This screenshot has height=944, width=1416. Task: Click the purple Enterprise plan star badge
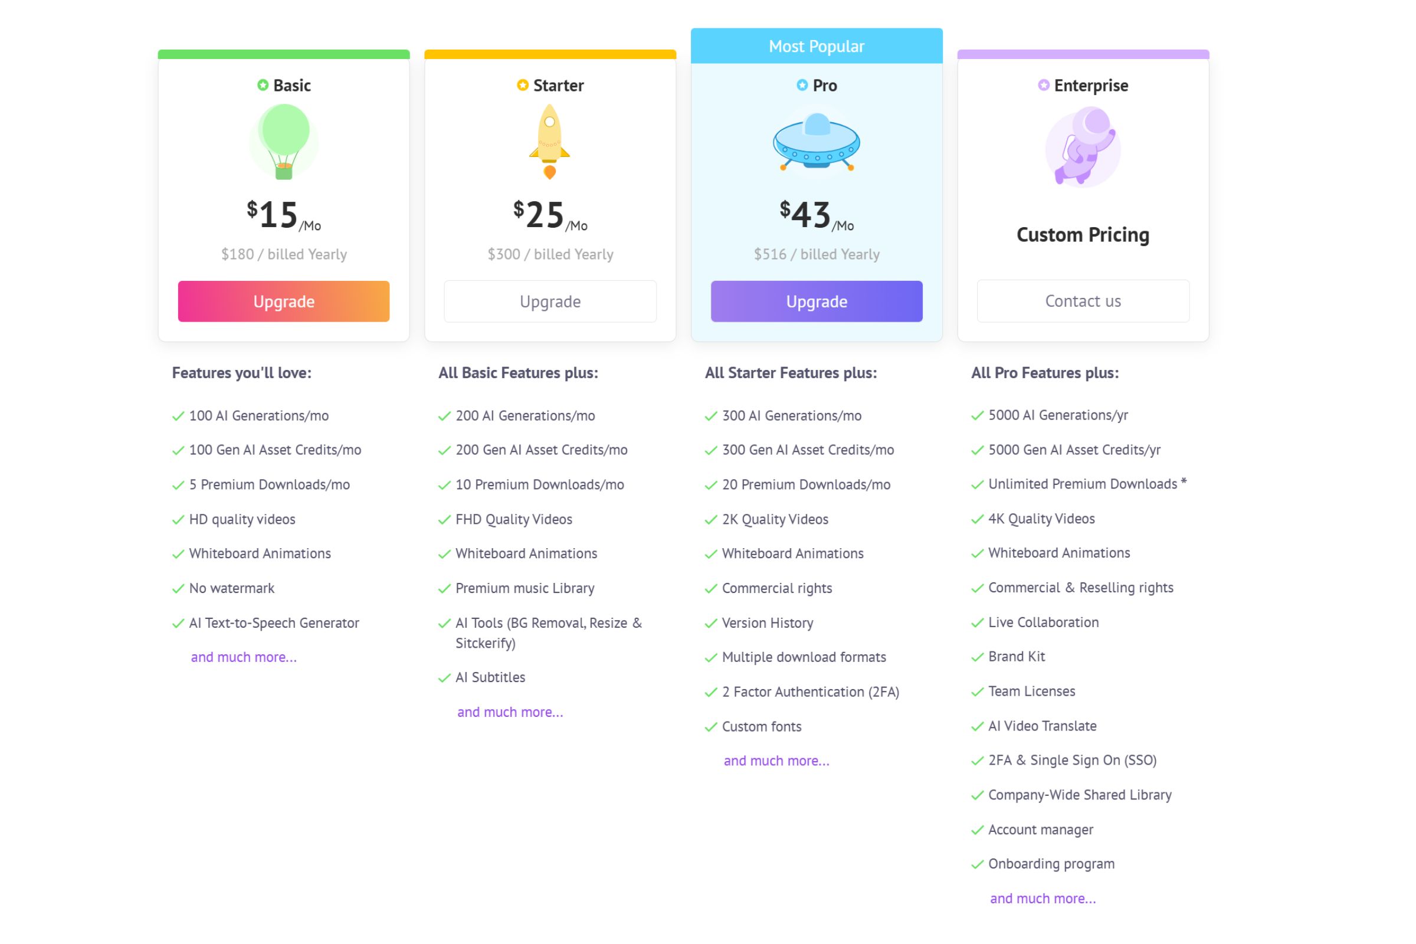pyautogui.click(x=1043, y=85)
